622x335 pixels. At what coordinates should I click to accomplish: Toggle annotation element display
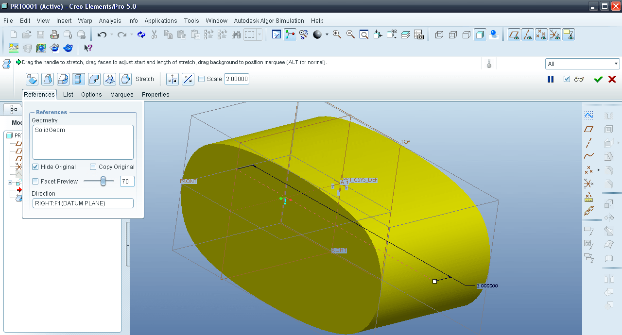click(569, 34)
